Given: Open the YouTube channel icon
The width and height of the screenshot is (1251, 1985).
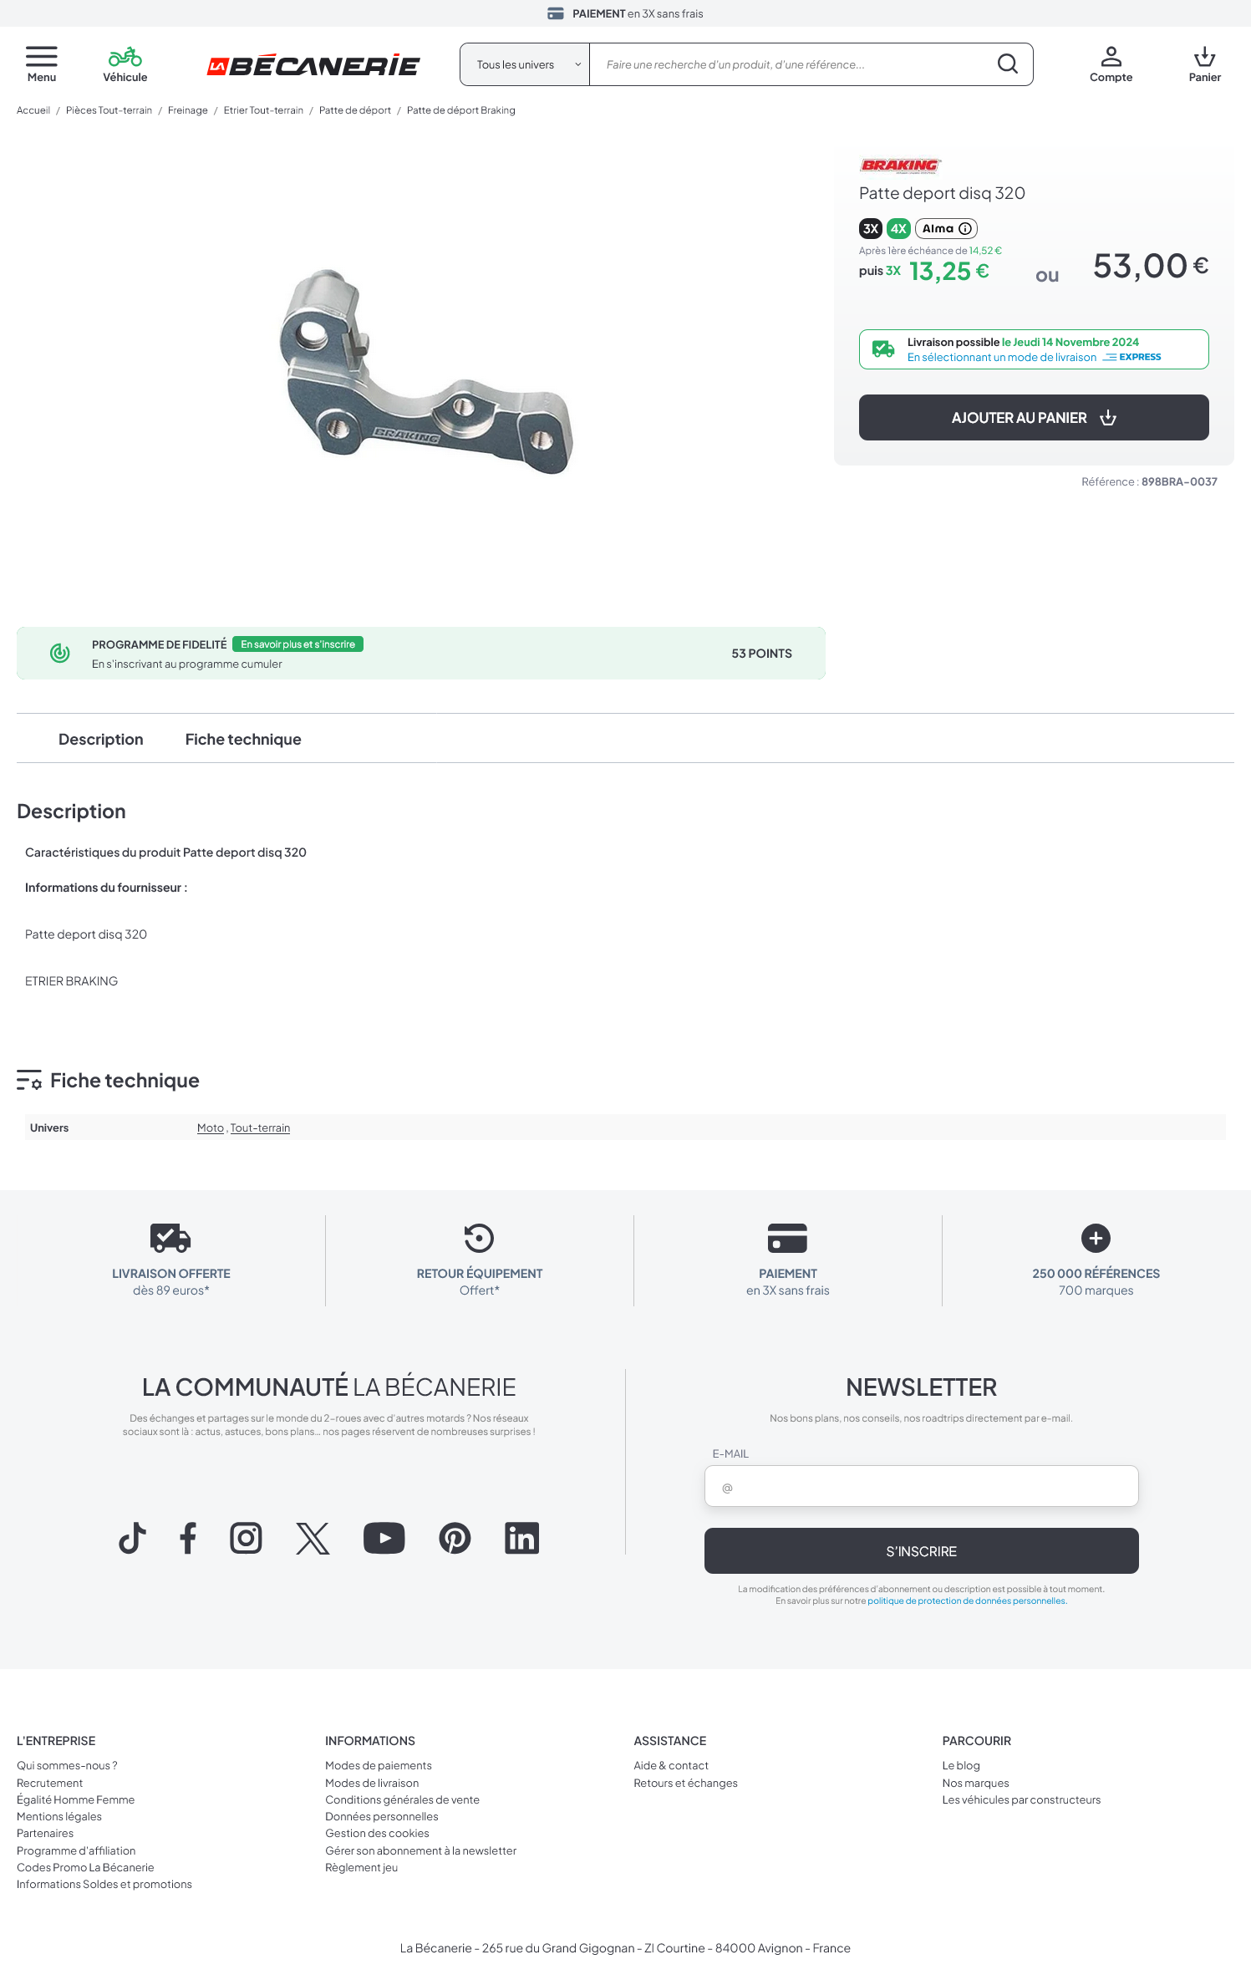Looking at the screenshot, I should click(384, 1538).
